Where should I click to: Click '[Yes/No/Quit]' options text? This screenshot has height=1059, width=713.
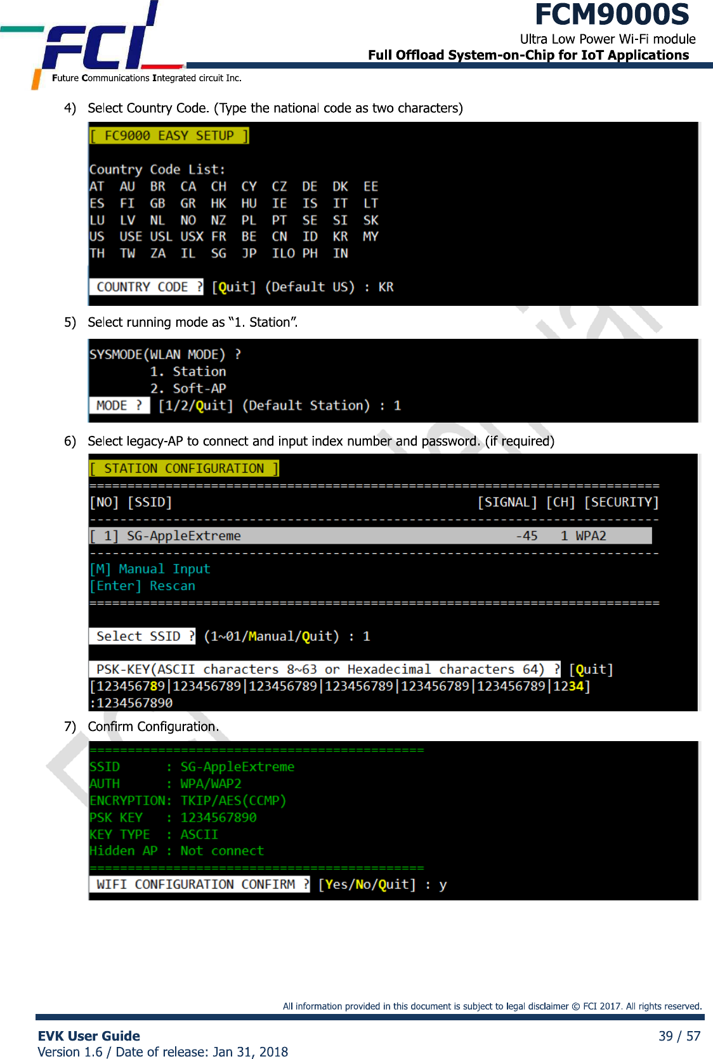pos(367,885)
